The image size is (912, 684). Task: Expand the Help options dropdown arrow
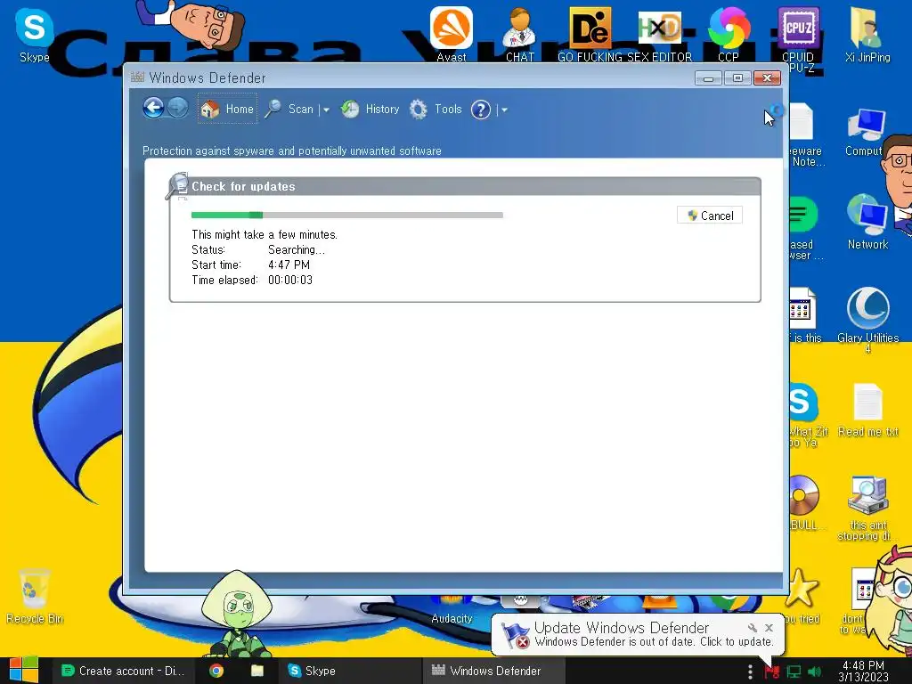504,110
